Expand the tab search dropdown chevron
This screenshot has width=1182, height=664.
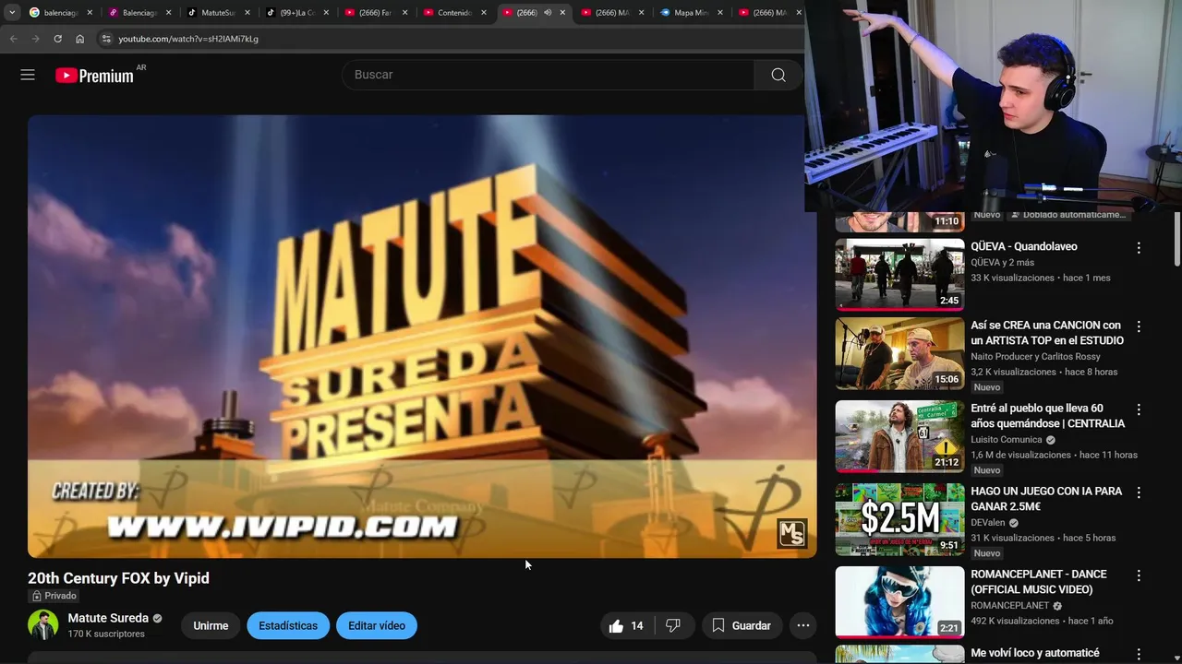tap(12, 13)
